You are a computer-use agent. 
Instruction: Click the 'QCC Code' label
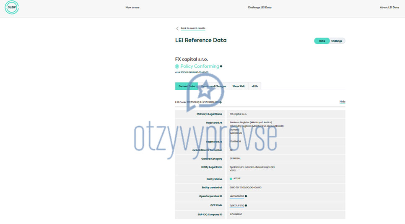[216, 205]
